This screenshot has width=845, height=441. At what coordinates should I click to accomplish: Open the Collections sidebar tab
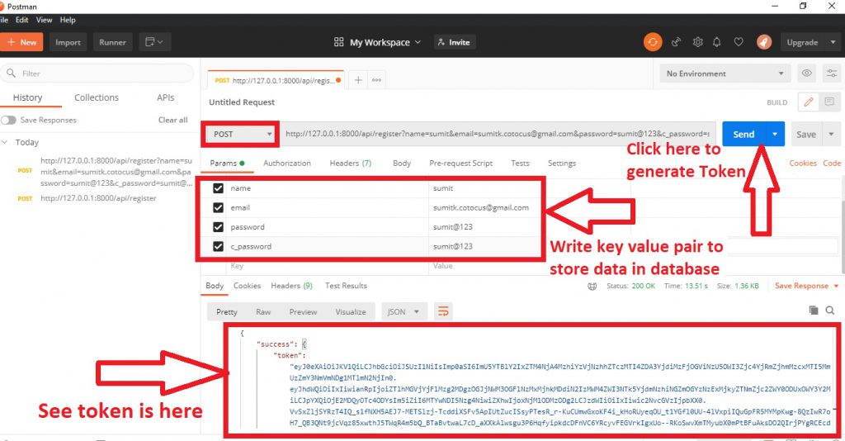pyautogui.click(x=97, y=97)
